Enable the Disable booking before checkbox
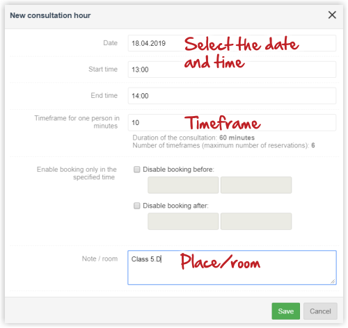Screen dimensions: 348x328 click(x=137, y=170)
